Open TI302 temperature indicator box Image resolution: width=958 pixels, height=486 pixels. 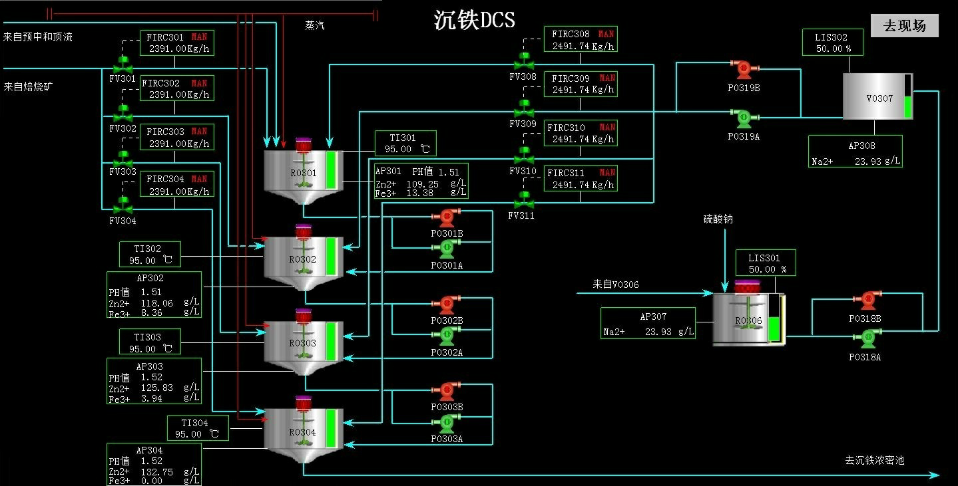[150, 255]
